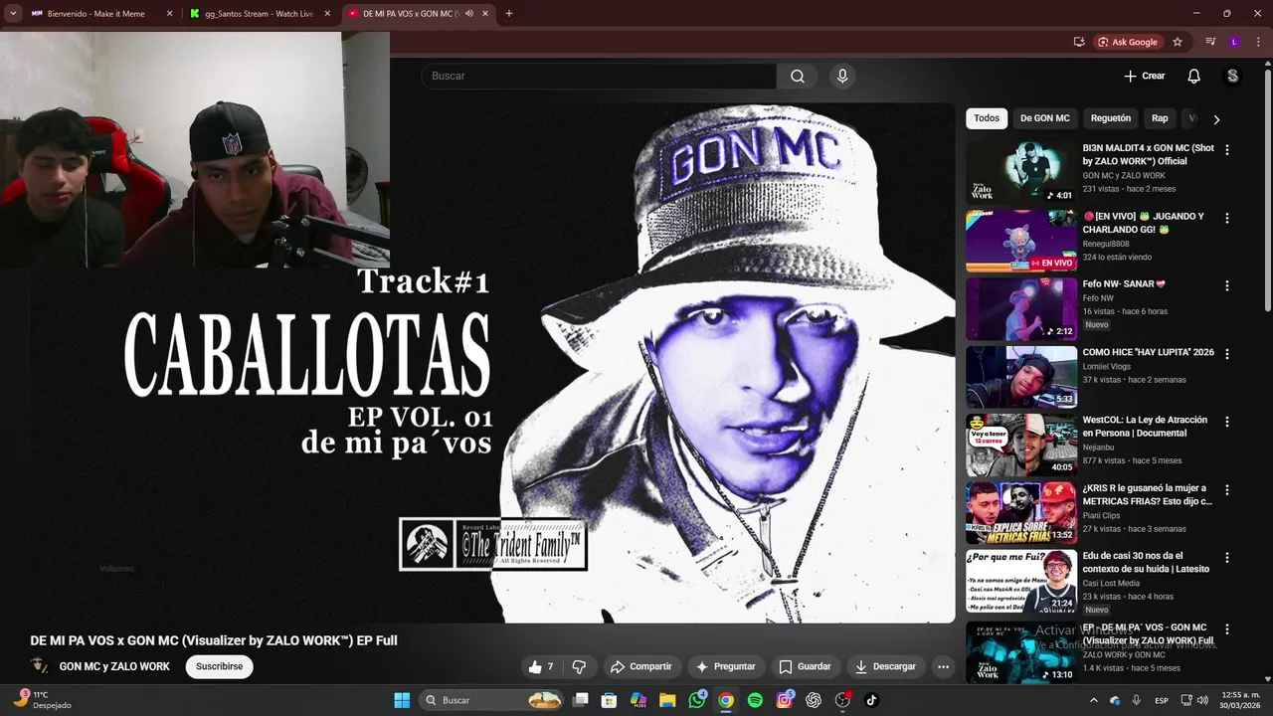Focus the YouTube Buscar search field

(599, 76)
